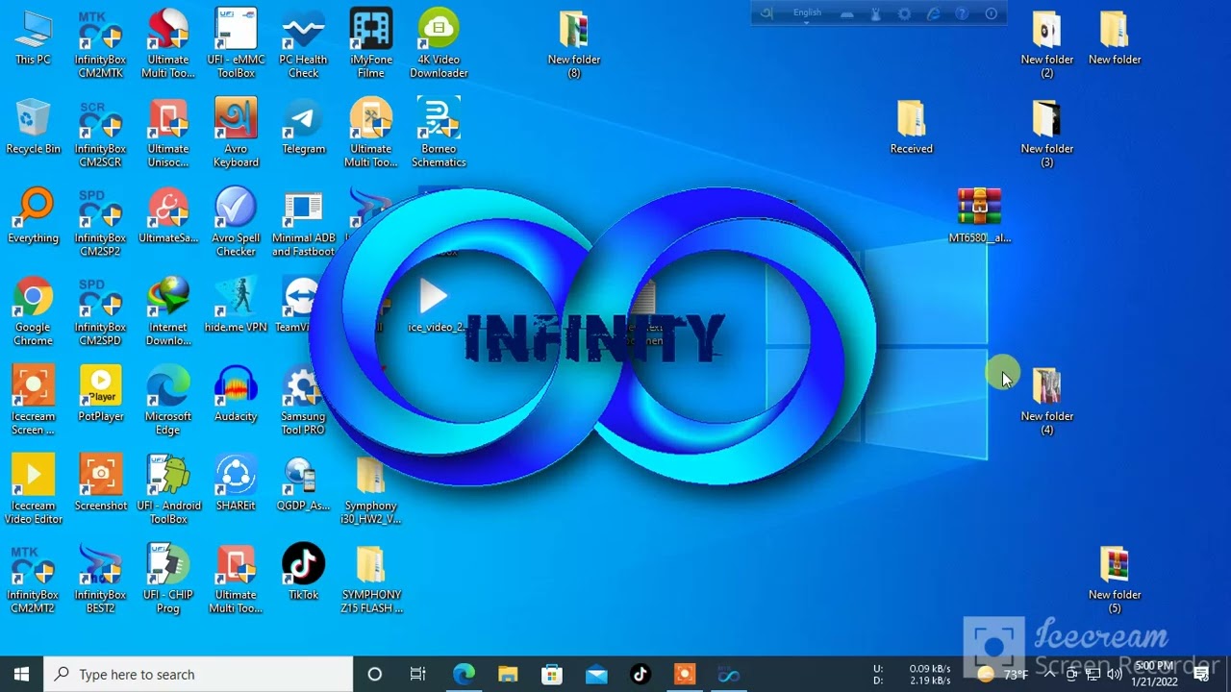1231x692 pixels.
Task: Open New folder (4)
Action: (x=1046, y=402)
